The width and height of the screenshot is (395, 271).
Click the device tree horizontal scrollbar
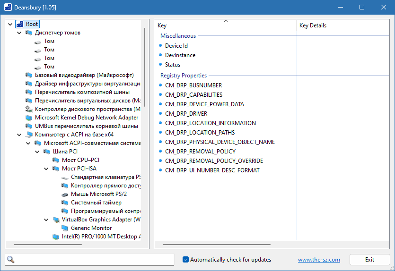tap(48, 245)
